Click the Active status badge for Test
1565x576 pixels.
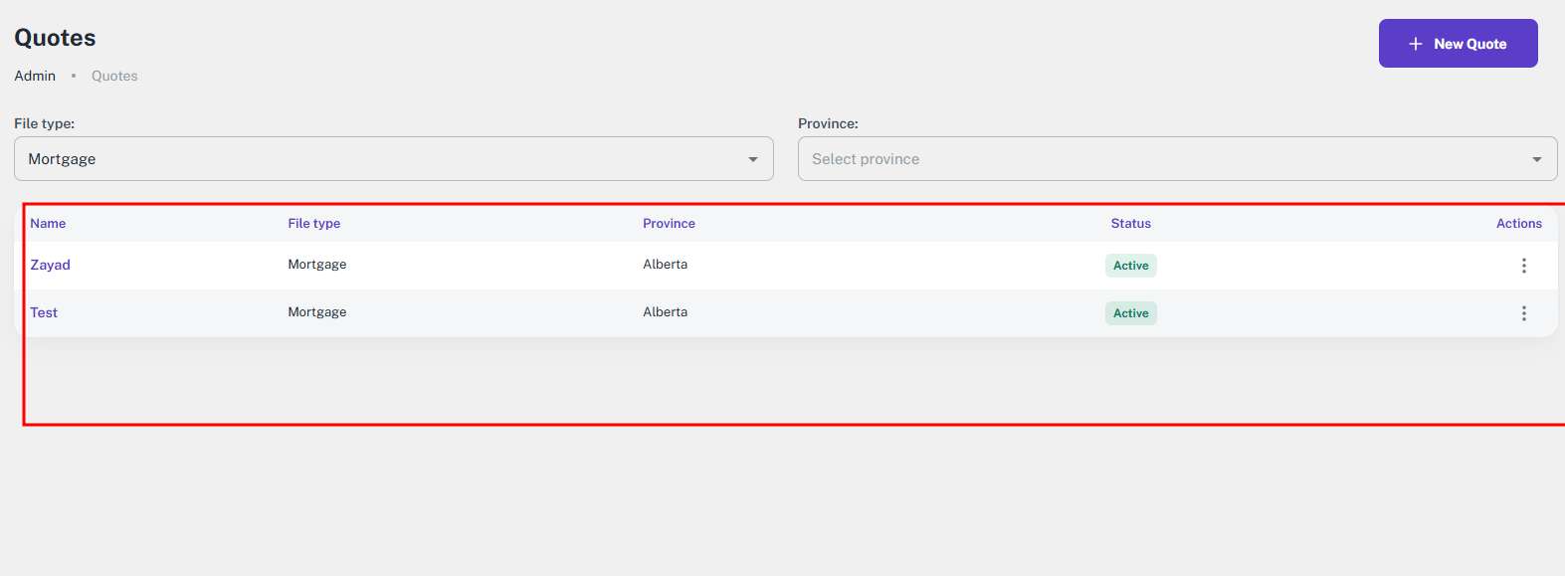coord(1130,313)
